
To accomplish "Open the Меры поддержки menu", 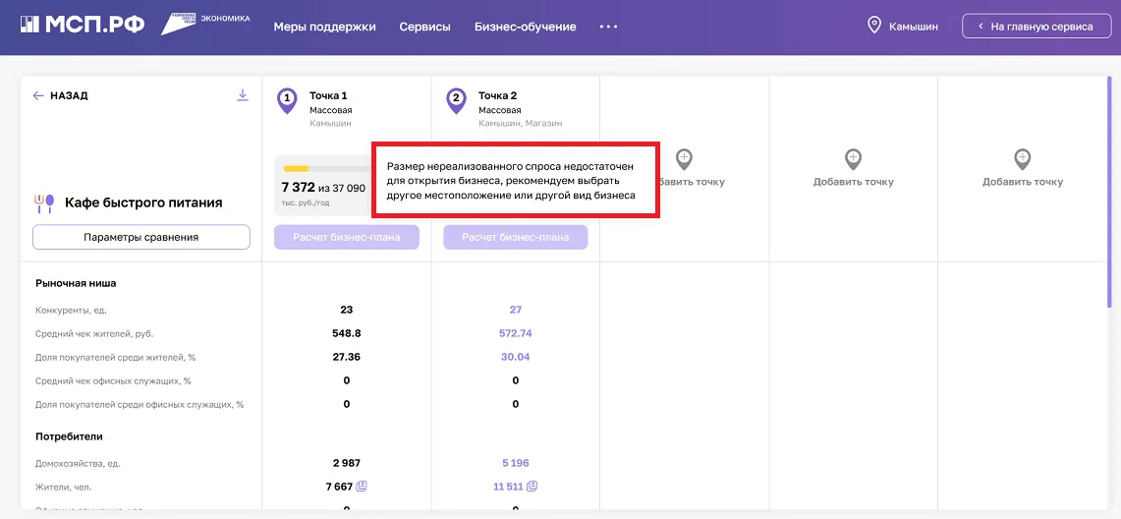I will click(324, 27).
